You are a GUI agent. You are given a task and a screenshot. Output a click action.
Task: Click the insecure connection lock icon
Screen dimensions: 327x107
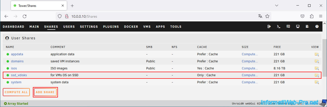(x=67, y=16)
